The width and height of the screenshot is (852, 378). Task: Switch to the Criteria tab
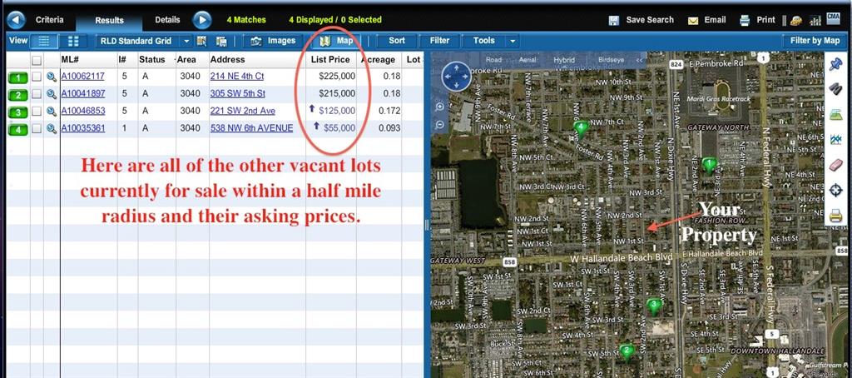pyautogui.click(x=49, y=19)
